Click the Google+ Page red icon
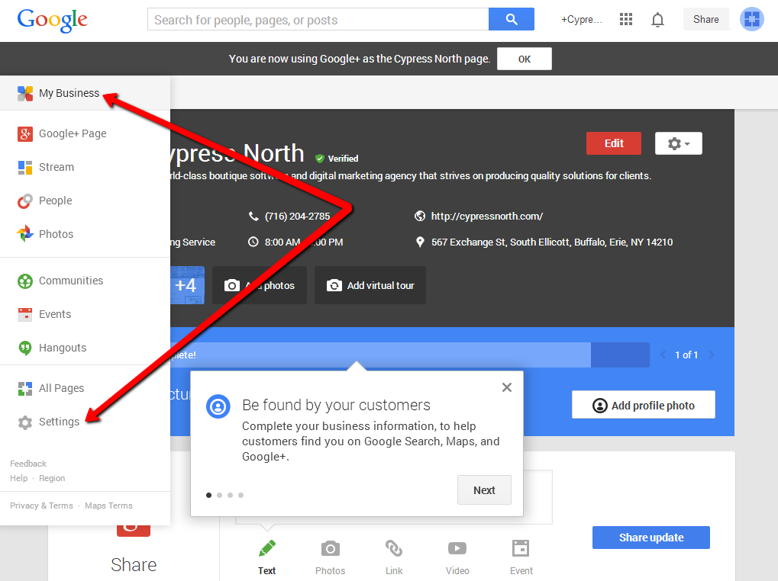Image resolution: width=778 pixels, height=581 pixels. (24, 133)
